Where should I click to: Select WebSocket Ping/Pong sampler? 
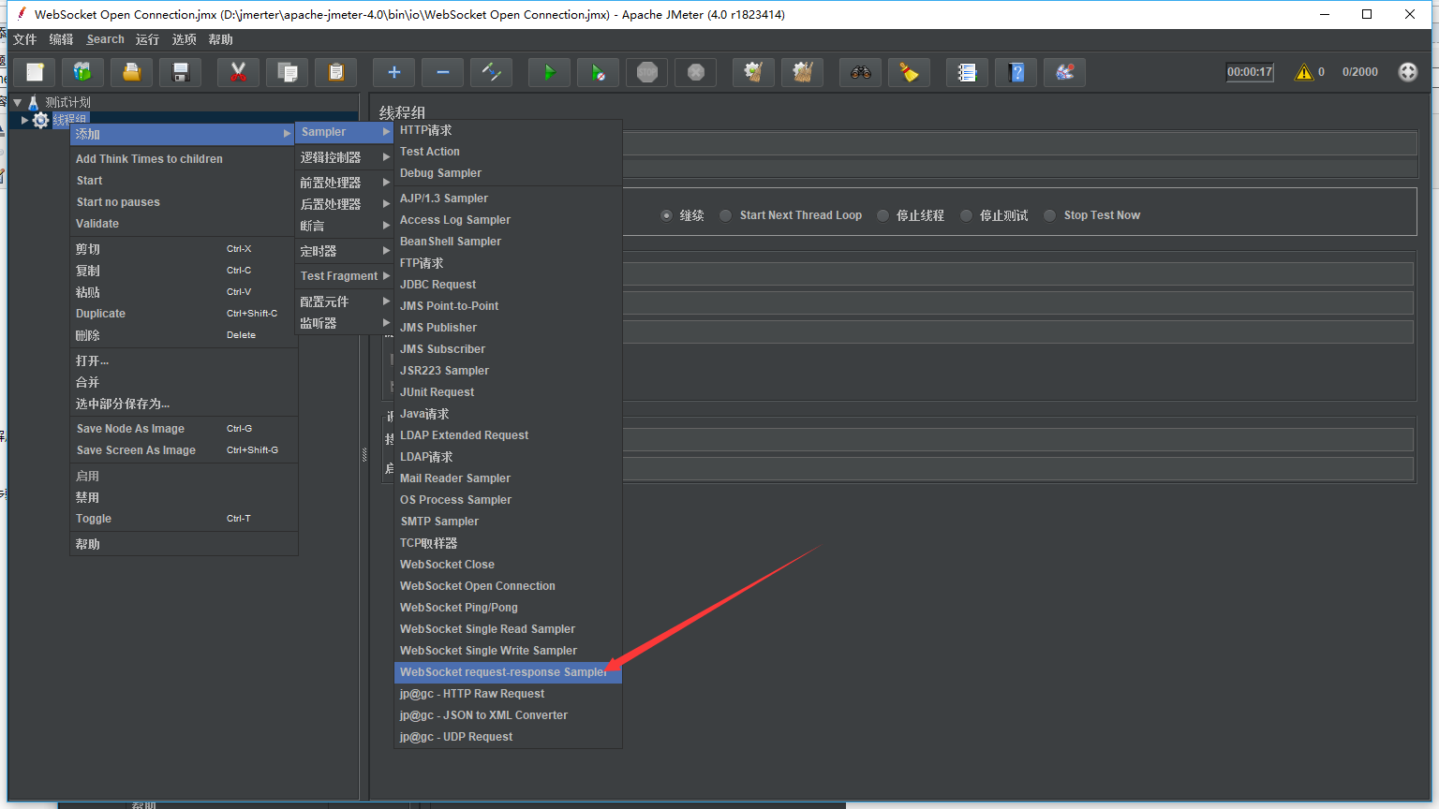click(x=508, y=608)
